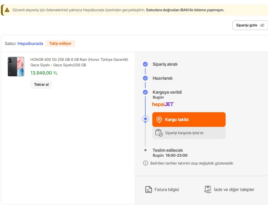
Task: Open Fatura bilgisi invoice option
Action: coord(162,189)
